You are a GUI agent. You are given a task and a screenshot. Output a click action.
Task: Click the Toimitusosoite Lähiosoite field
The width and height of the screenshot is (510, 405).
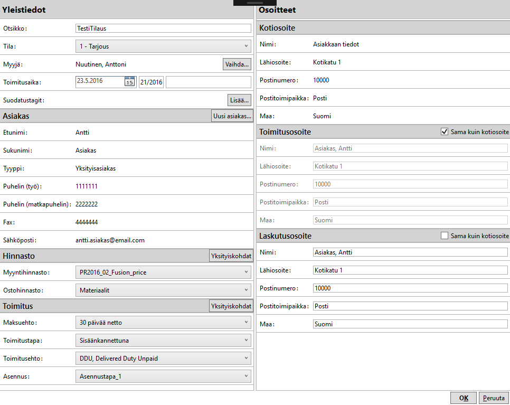[410, 166]
